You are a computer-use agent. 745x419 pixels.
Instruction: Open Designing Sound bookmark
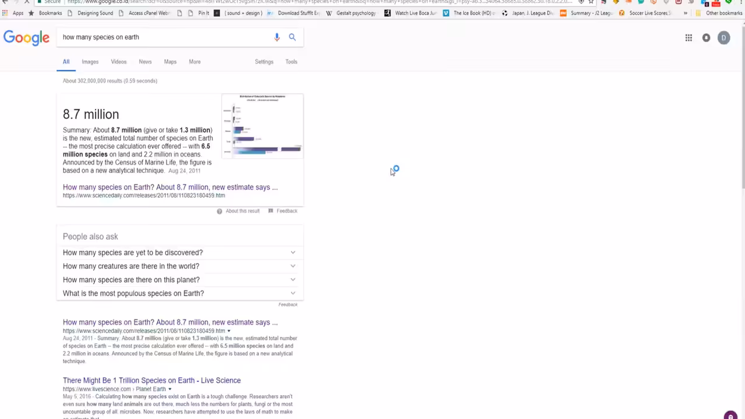pos(90,13)
